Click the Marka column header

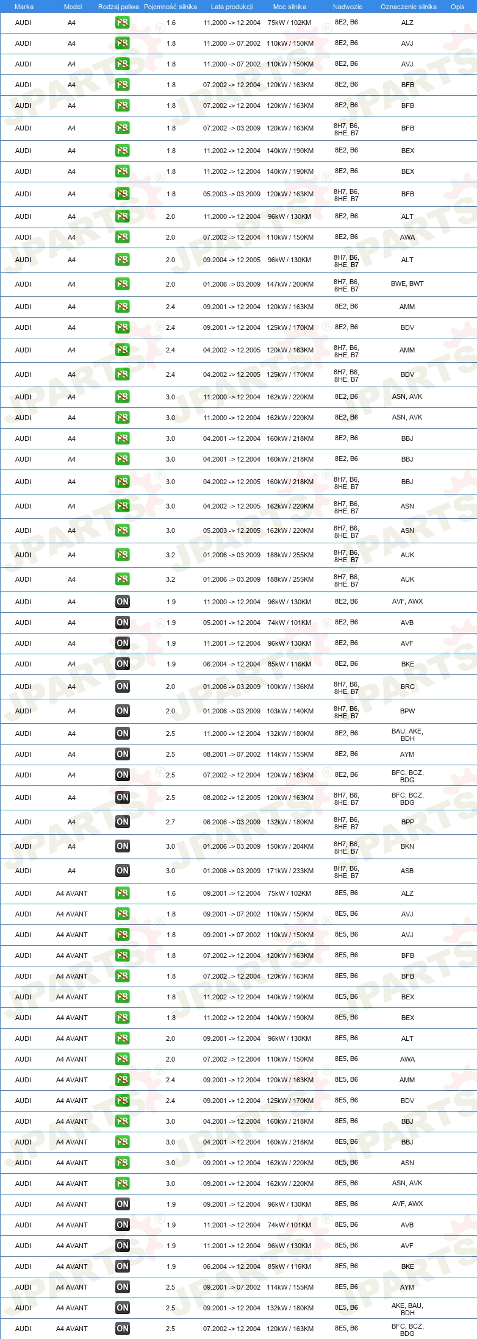(24, 7)
